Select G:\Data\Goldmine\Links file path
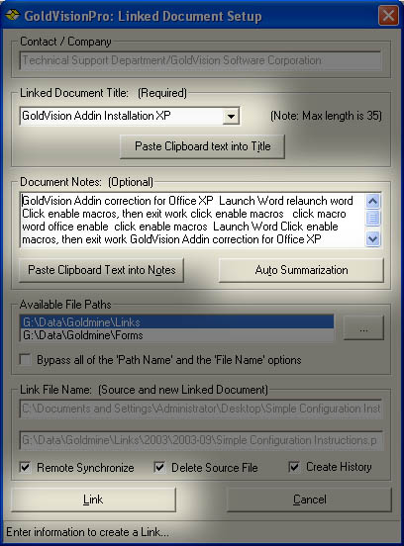The height and width of the screenshot is (546, 404). point(176,322)
